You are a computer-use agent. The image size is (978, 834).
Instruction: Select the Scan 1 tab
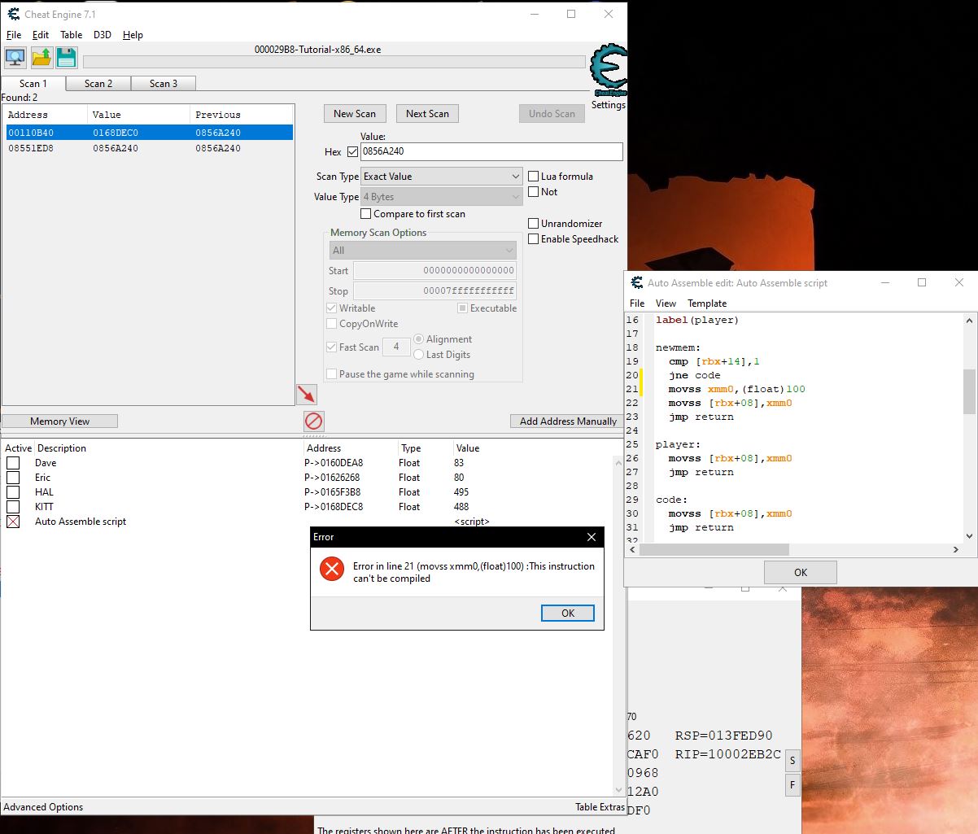[33, 83]
